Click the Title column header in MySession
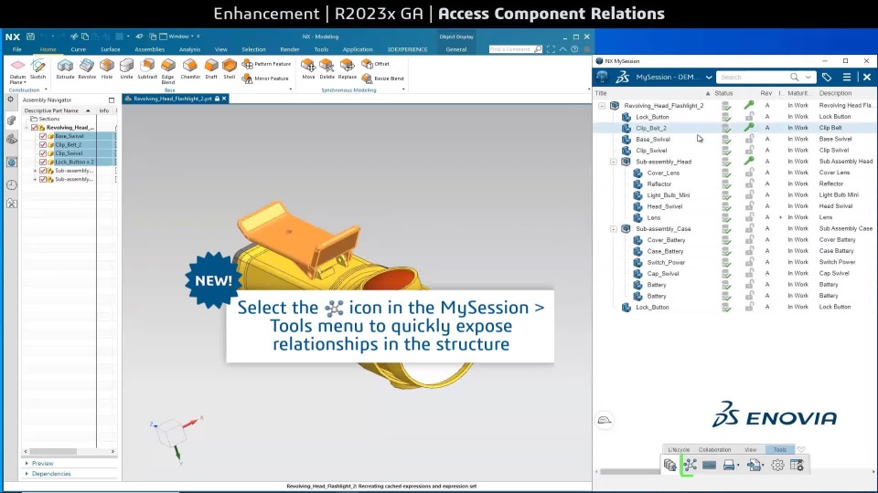The height and width of the screenshot is (493, 878). tap(652, 93)
